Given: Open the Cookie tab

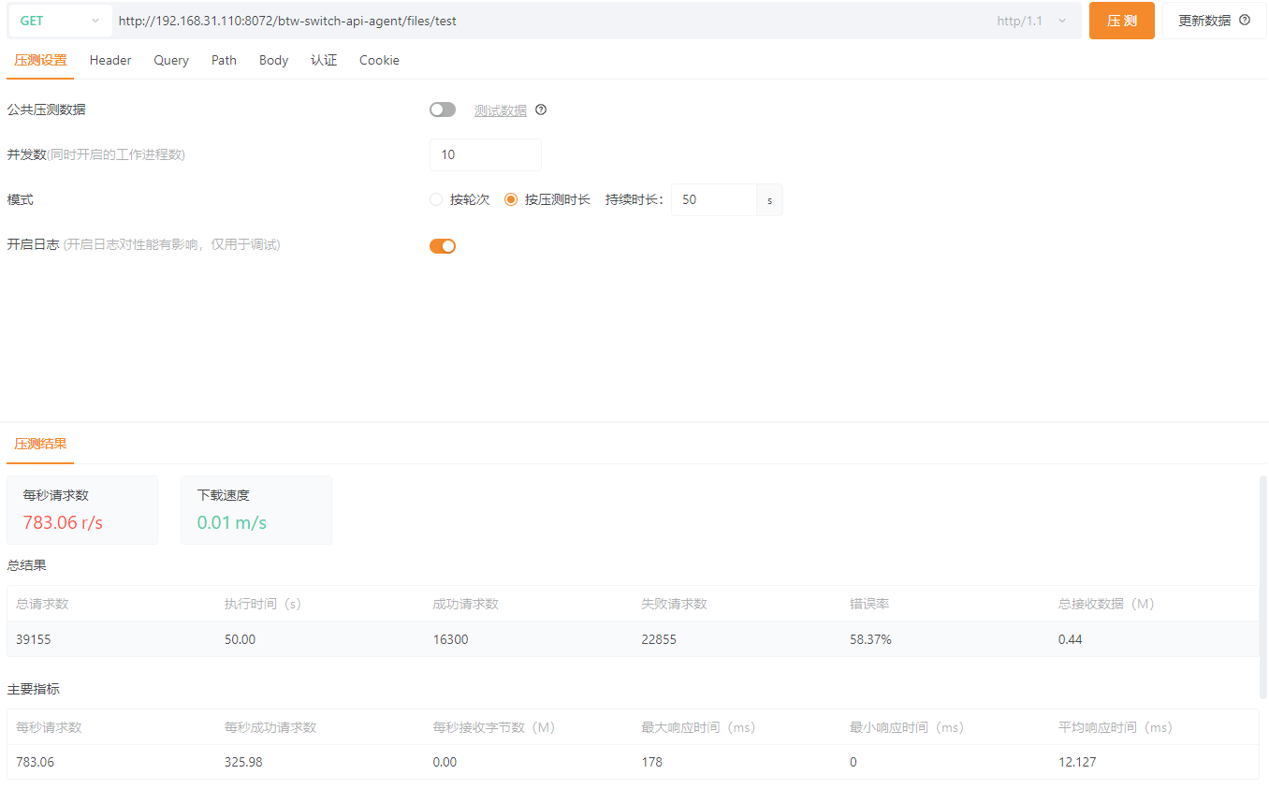Looking at the screenshot, I should tap(379, 60).
